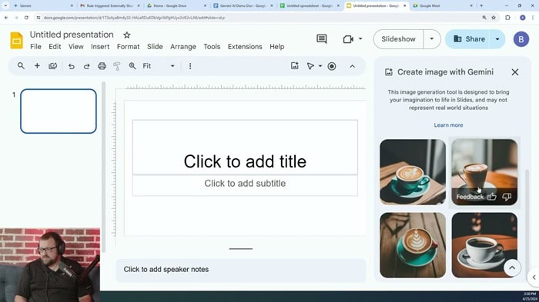
Task: Open the comment history icon
Action: (321, 38)
